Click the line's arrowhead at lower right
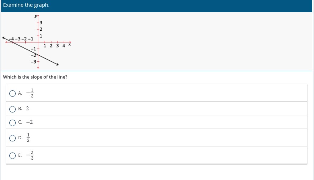This screenshot has height=180, width=314. tap(58, 64)
